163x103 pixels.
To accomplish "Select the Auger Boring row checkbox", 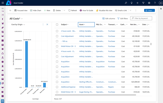I will 57,92.
